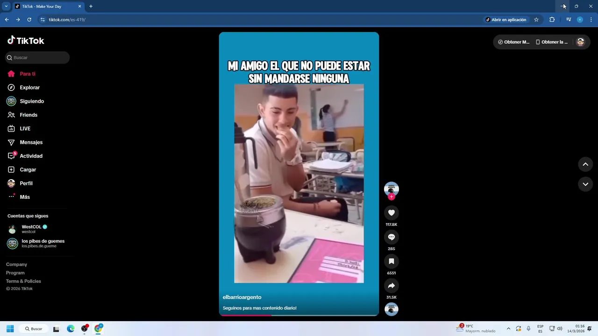Focus the Buscar search field in TikTok
This screenshot has width=598, height=336.
(37, 57)
